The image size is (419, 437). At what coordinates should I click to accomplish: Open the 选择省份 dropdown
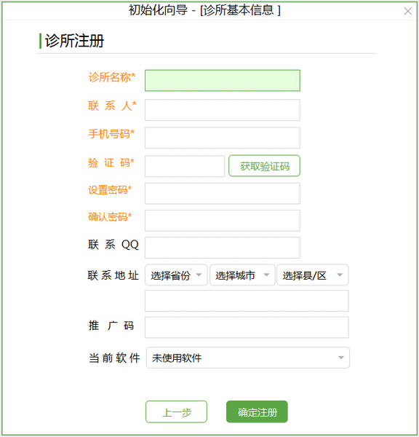click(x=176, y=275)
